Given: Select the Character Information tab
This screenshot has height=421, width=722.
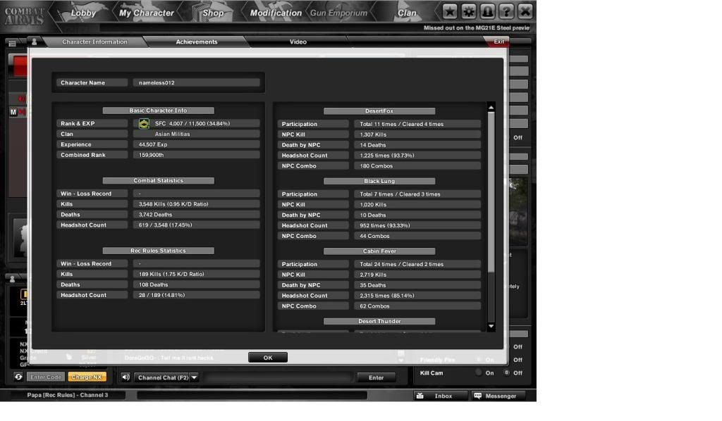Looking at the screenshot, I should 94,42.
